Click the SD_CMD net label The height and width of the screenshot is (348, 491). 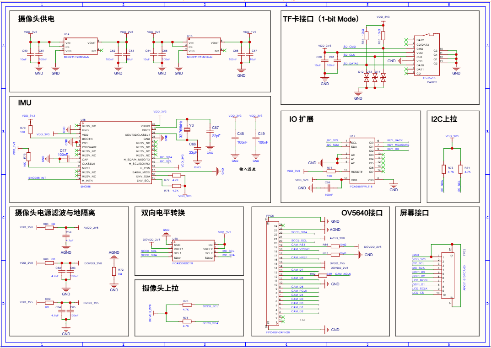click(x=350, y=47)
